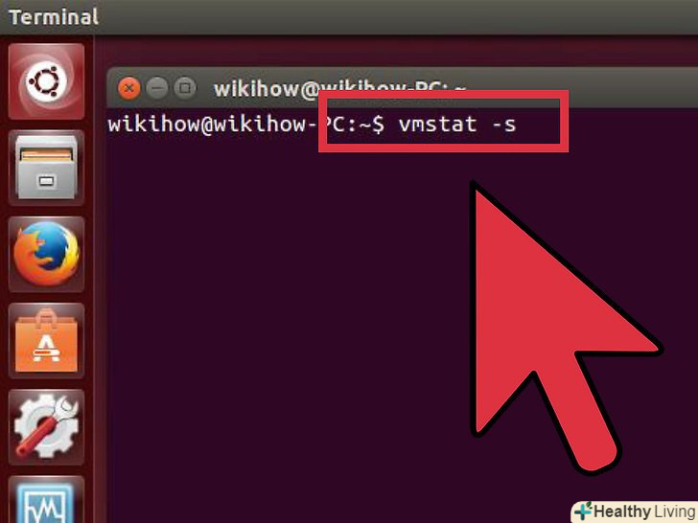Click the Healthy Living watermark text
Screen dimensions: 698x523
(644, 512)
